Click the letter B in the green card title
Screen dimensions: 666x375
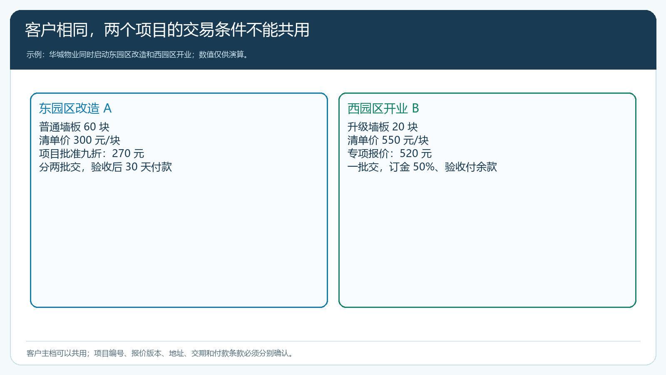click(x=415, y=108)
